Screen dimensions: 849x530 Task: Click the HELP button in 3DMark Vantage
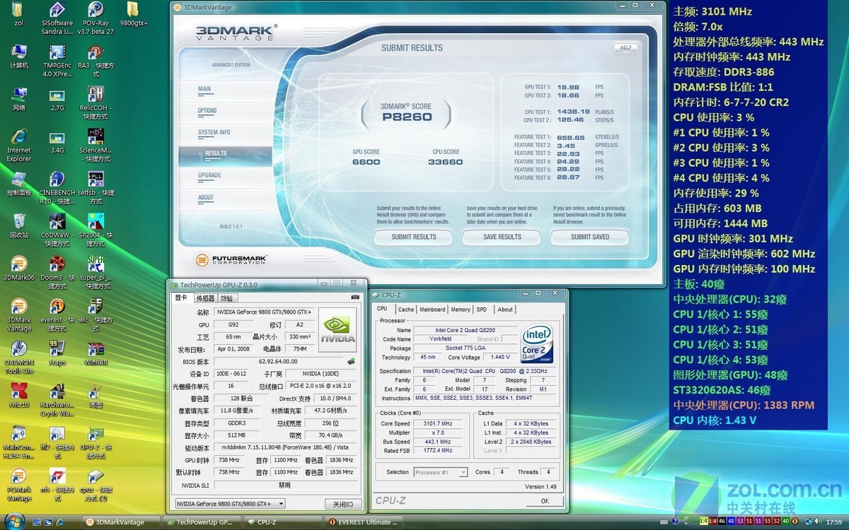[x=625, y=48]
